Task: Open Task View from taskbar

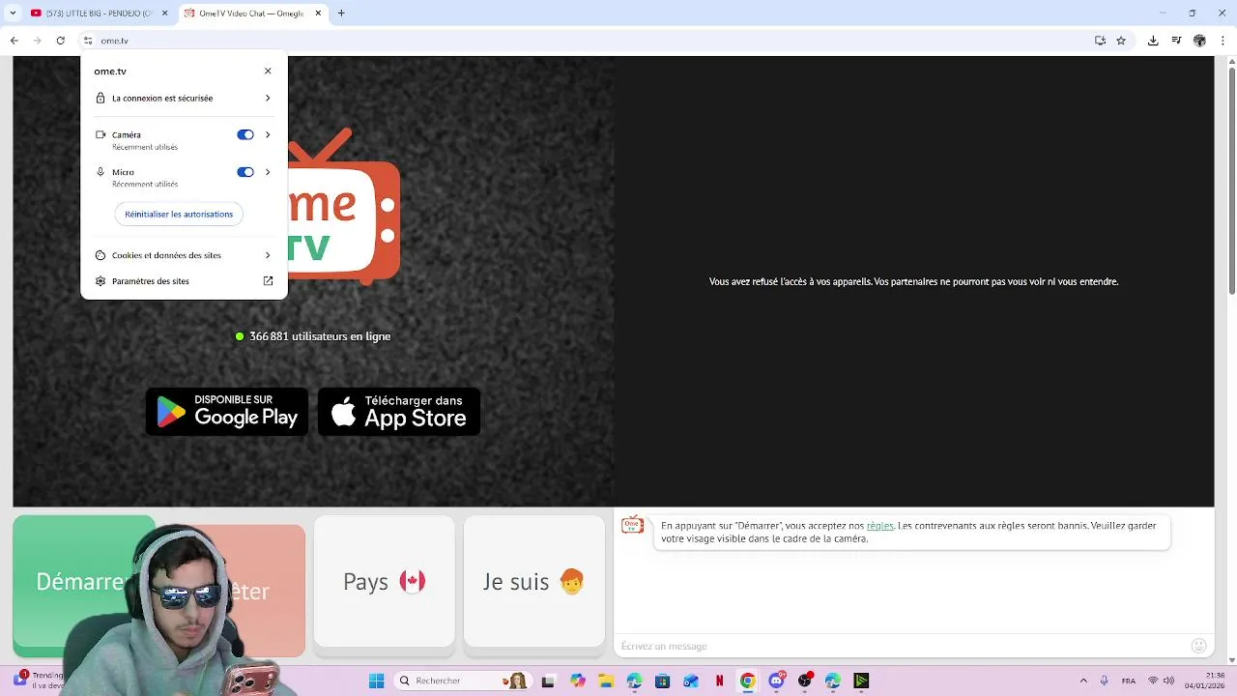Action: pos(549,681)
